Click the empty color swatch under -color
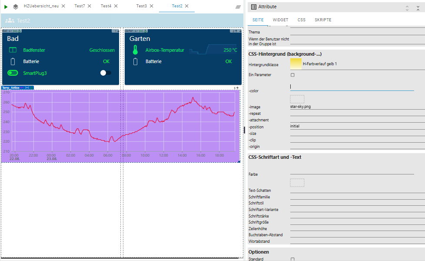 (297, 99)
